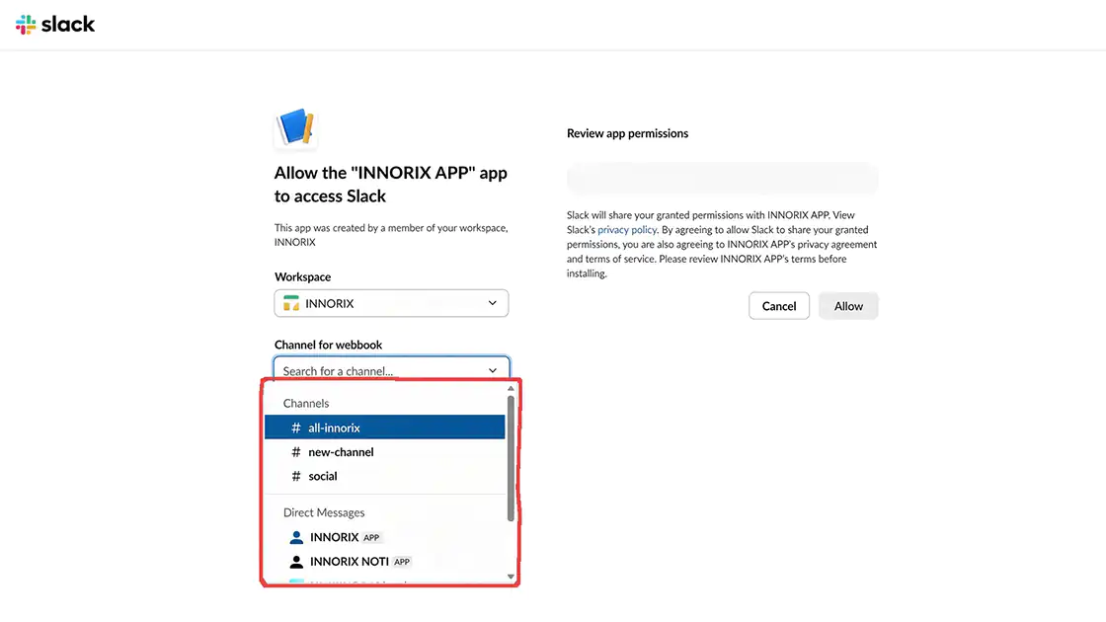Click the Cancel button
The image size is (1106, 622).
[779, 306]
